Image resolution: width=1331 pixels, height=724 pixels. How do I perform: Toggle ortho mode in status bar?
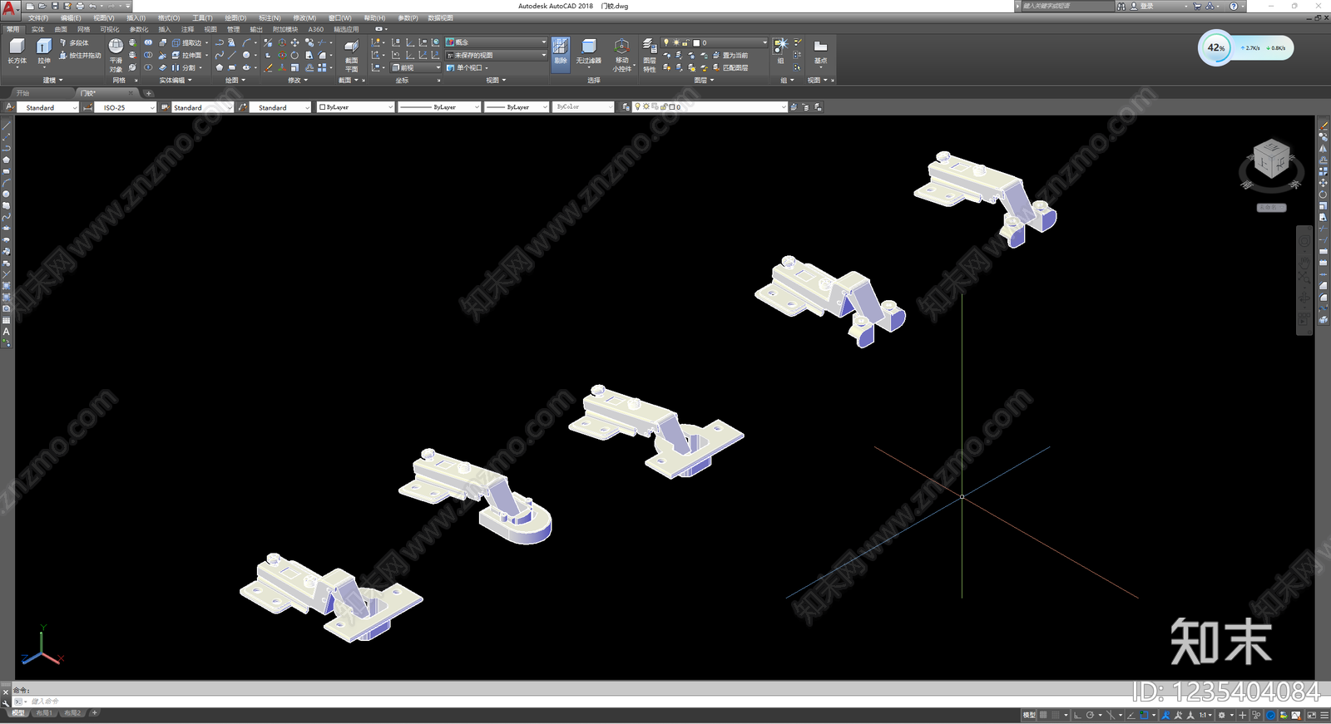1077,715
